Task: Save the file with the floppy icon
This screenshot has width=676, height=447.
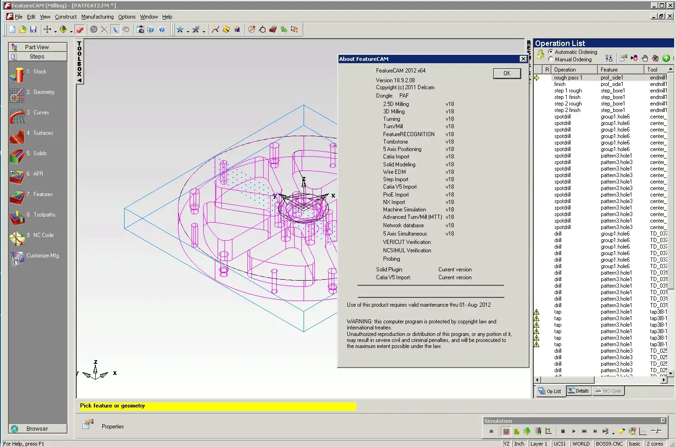Action: pos(33,29)
